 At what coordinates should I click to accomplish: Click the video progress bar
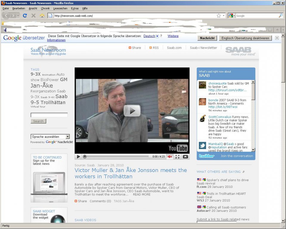[117, 157]
